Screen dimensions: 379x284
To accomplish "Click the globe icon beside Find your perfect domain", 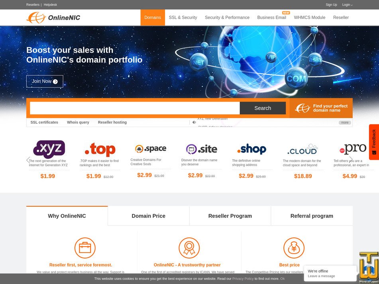I will coord(302,108).
